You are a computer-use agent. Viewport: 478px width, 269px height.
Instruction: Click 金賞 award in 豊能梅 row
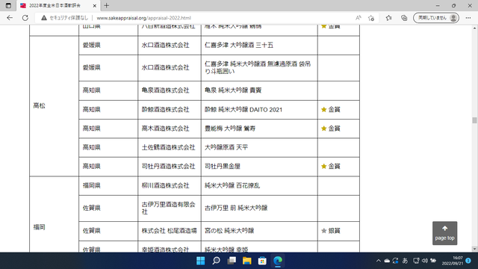click(x=331, y=129)
